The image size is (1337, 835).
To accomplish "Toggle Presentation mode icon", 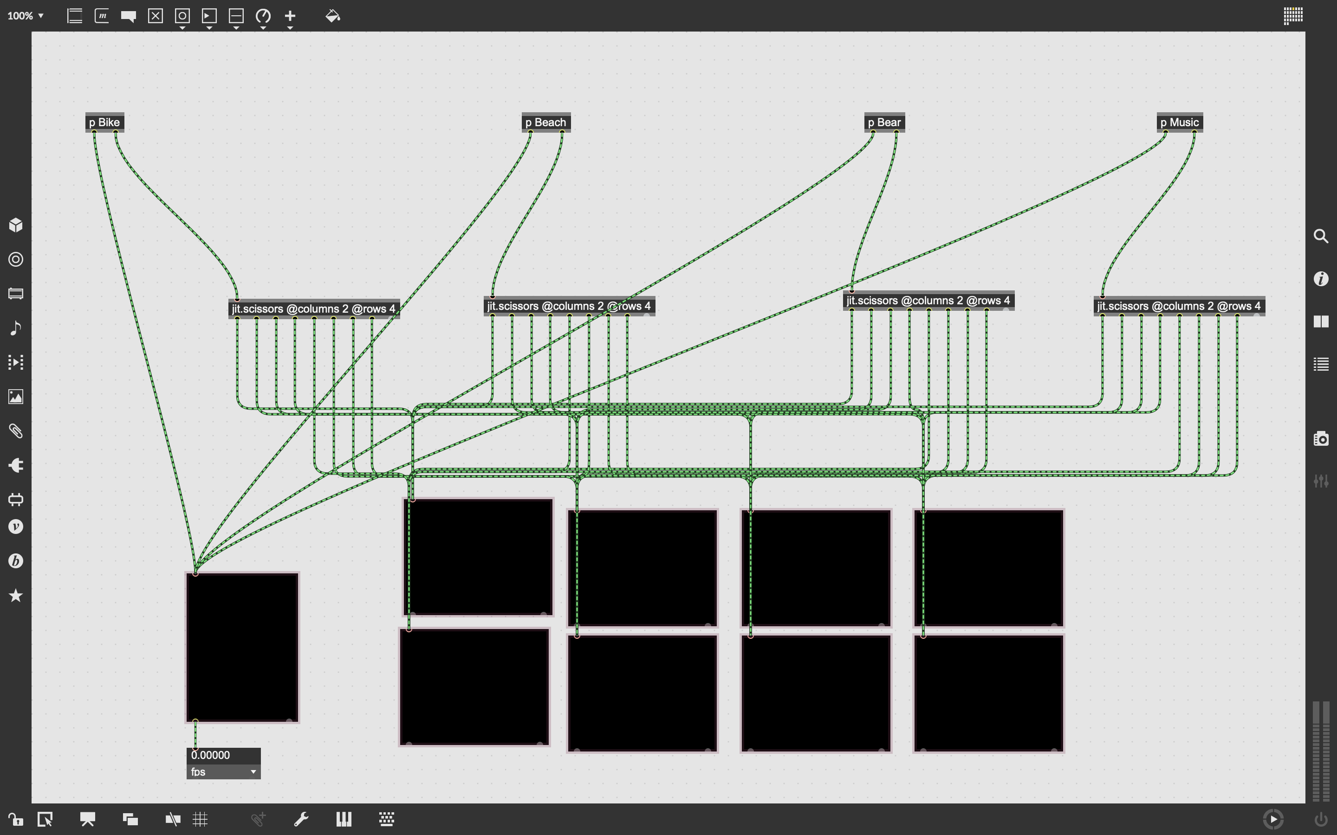I will tap(87, 819).
